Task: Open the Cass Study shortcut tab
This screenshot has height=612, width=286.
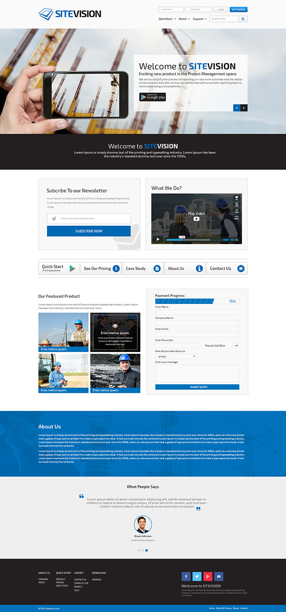Action: pyautogui.click(x=143, y=268)
